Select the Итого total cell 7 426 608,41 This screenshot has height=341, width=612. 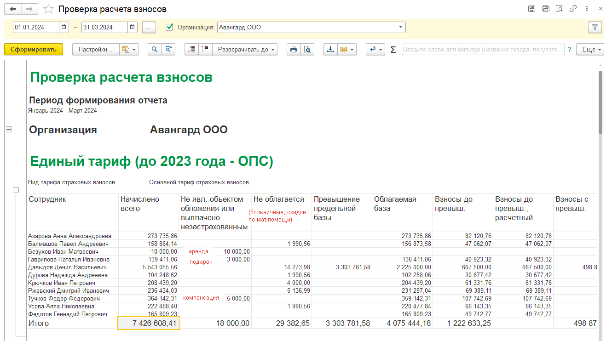click(149, 324)
